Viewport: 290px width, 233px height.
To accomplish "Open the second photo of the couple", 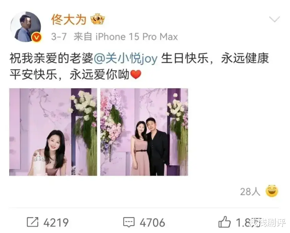I will coord(144,132).
